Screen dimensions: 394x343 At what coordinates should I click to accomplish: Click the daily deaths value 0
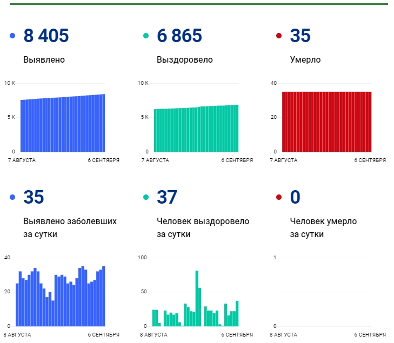pyautogui.click(x=295, y=197)
